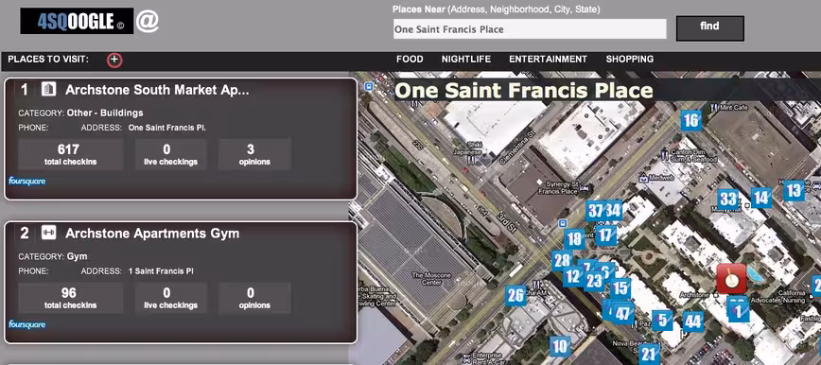821x365 pixels.
Task: Select map marker 17
Action: point(605,235)
